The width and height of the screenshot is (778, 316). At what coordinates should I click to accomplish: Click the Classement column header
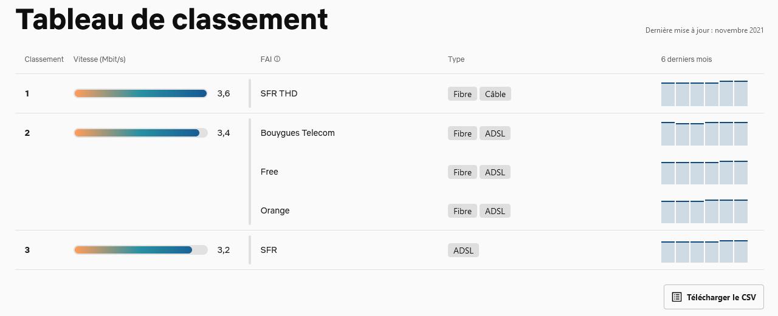(44, 59)
